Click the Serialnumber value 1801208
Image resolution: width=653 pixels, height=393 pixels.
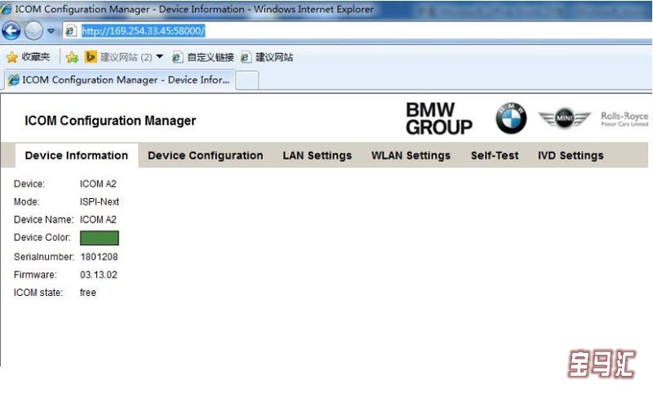tap(99, 257)
